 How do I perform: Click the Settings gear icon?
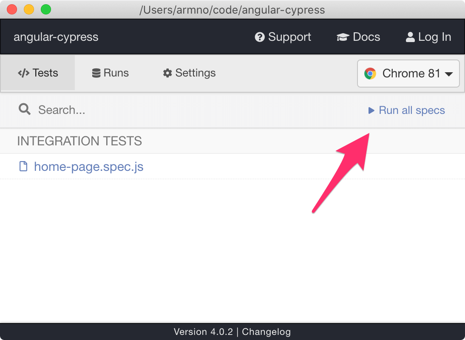tap(167, 73)
